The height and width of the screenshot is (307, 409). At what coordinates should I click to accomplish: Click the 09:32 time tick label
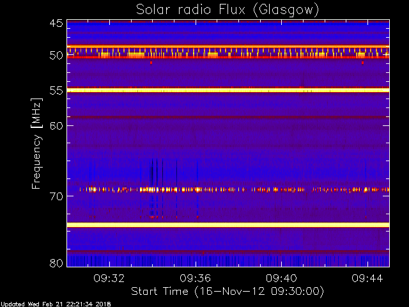coord(109,278)
